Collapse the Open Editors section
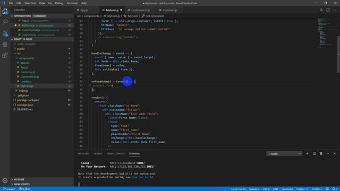 (12, 16)
